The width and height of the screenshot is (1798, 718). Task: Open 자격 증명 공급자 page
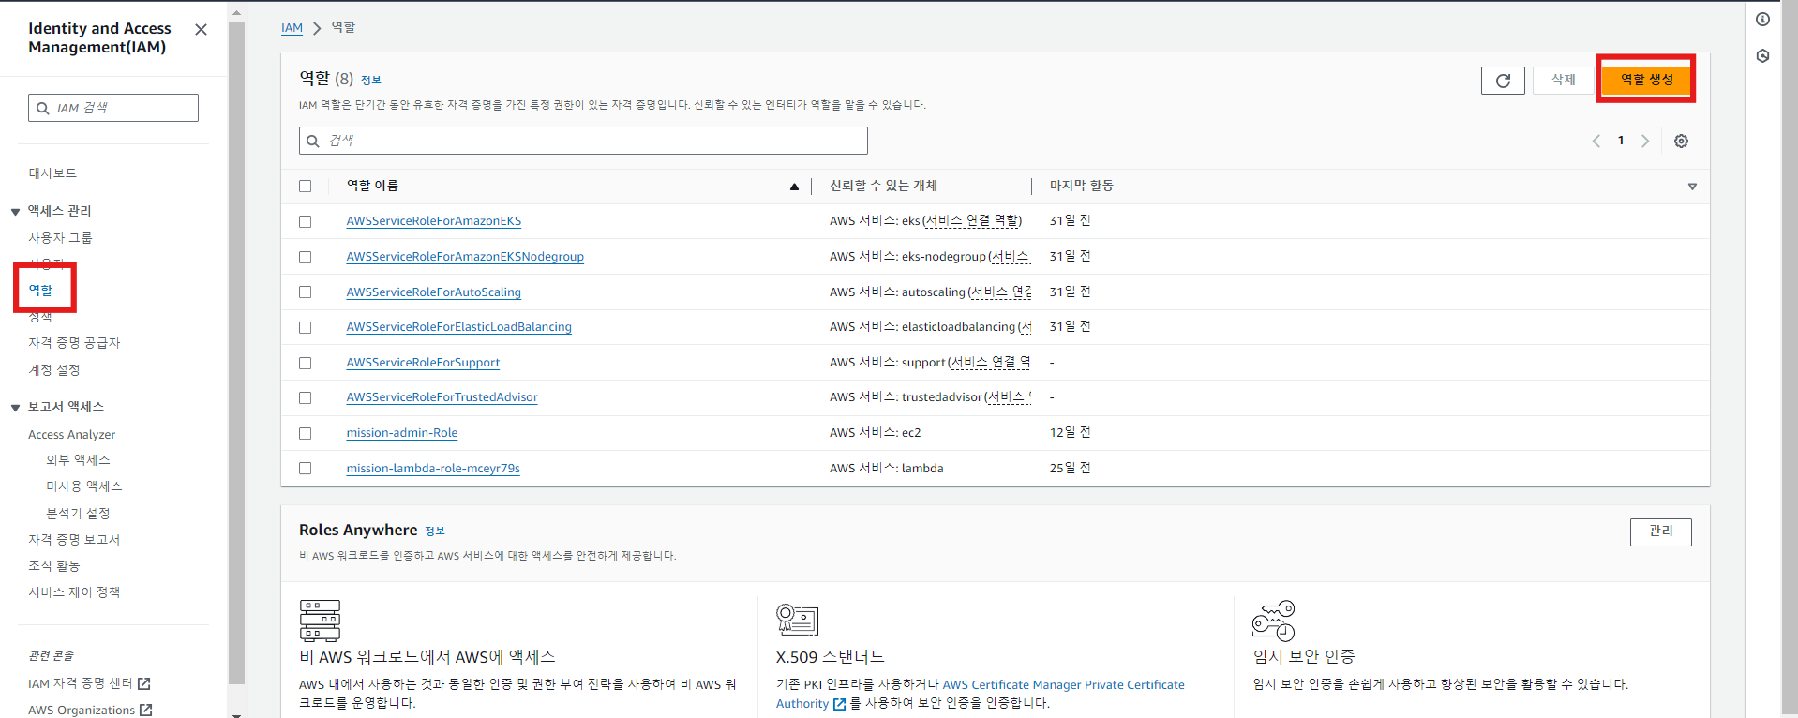point(74,343)
